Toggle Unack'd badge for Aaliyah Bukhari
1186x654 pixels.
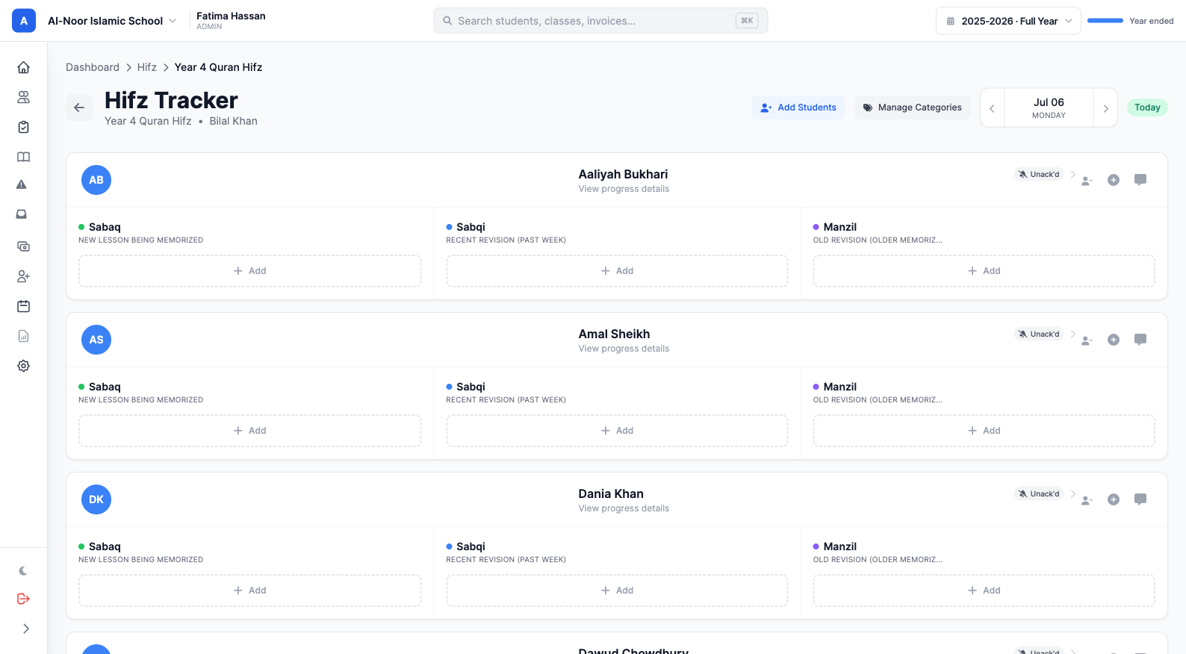(1039, 174)
